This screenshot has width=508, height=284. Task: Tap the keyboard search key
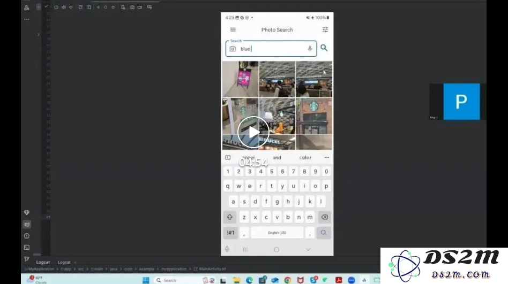pos(323,233)
